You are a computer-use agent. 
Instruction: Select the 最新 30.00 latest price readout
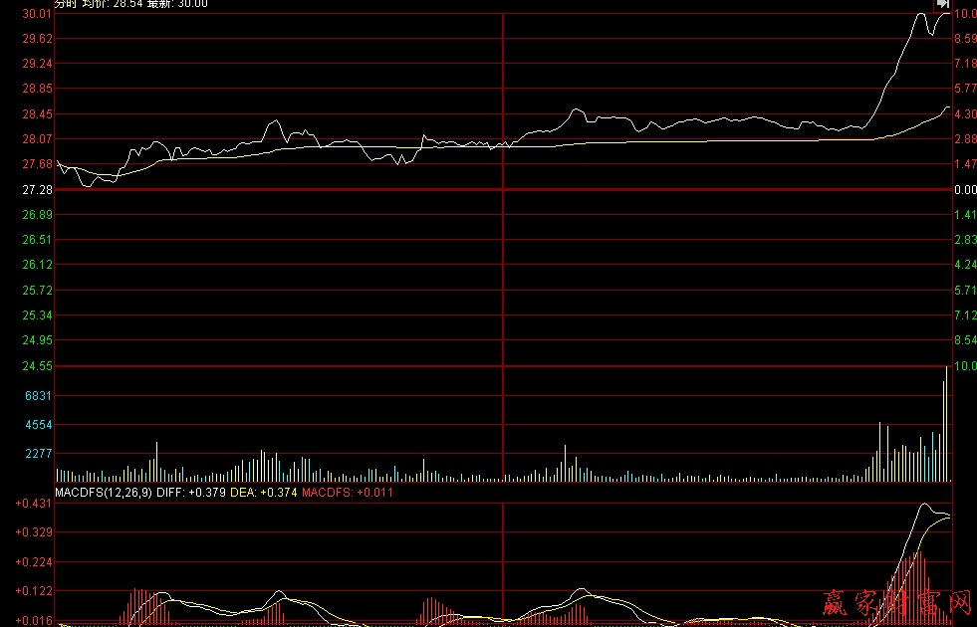tap(177, 3)
